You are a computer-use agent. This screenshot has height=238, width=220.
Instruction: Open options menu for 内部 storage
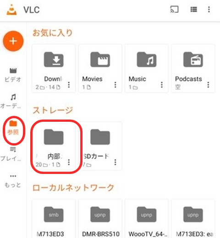click(x=69, y=162)
